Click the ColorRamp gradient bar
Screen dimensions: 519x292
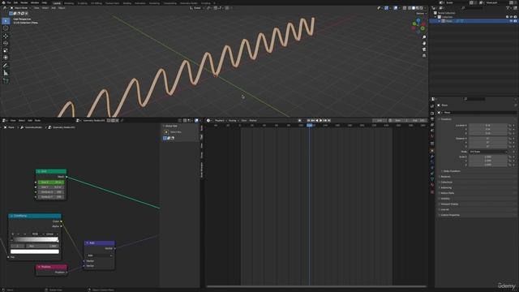point(35,239)
